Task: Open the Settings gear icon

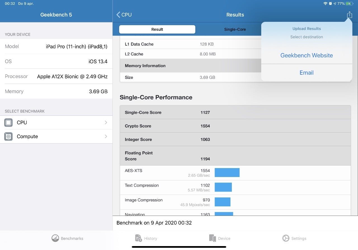Action: 286,238
